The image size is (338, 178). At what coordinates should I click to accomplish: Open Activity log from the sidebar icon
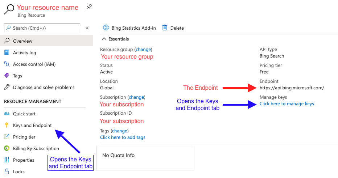pyautogui.click(x=7, y=52)
